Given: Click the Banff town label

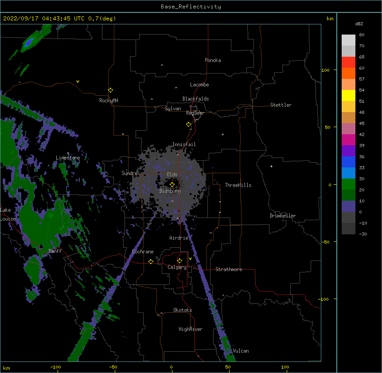Looking at the screenshot, I should pyautogui.click(x=55, y=251).
